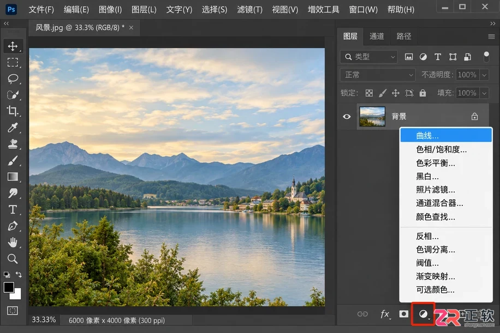
Task: Select the Zoom tool
Action: pyautogui.click(x=13, y=259)
